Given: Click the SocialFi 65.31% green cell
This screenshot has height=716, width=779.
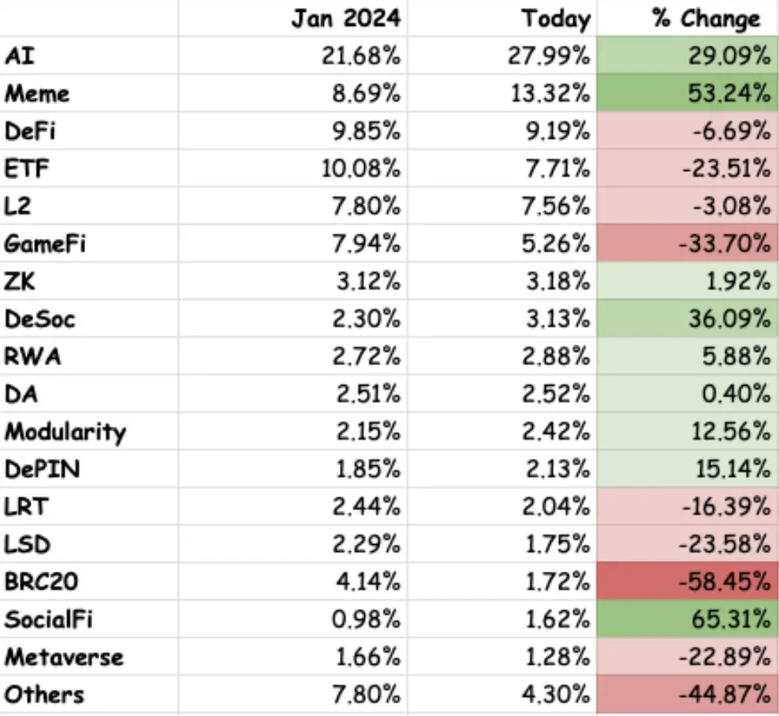Looking at the screenshot, I should click(x=688, y=618).
